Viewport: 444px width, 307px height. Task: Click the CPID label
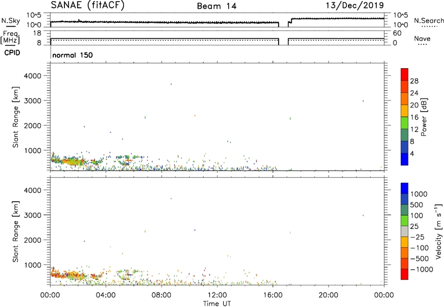(x=12, y=53)
